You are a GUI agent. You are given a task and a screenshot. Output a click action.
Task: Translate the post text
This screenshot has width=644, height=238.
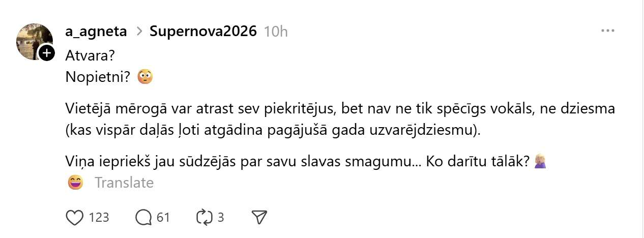tap(124, 182)
